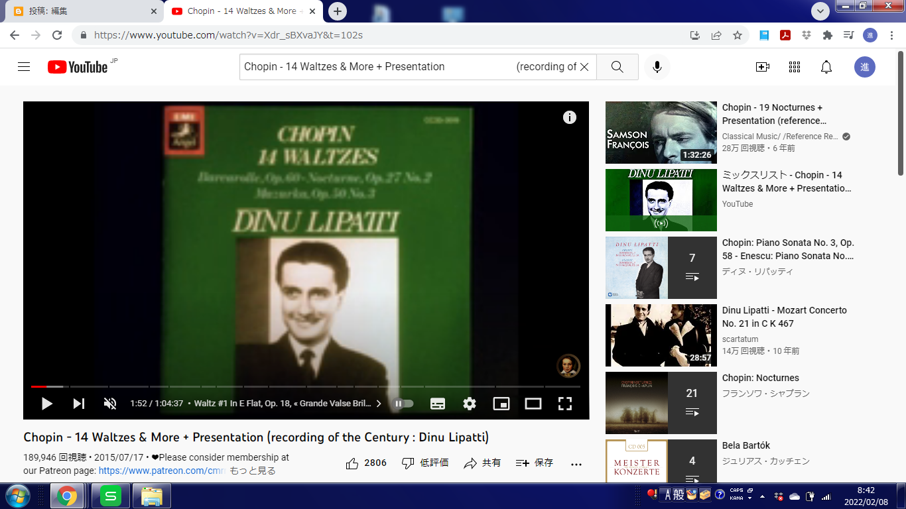906x509 pixels.
Task: Open the Chopin: Nocturnes playlist title
Action: tap(761, 378)
